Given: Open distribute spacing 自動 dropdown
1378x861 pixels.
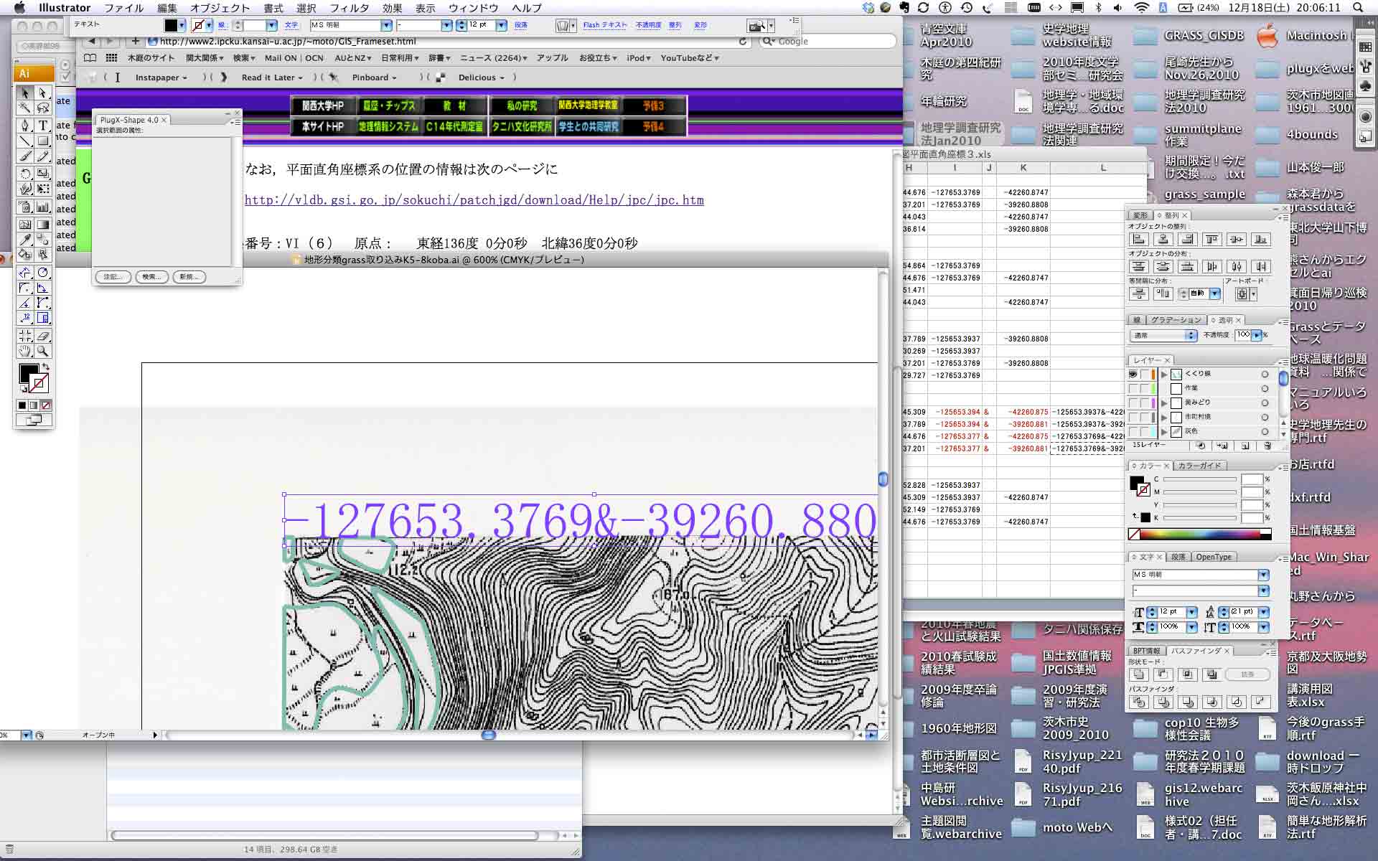Looking at the screenshot, I should click(x=1214, y=293).
